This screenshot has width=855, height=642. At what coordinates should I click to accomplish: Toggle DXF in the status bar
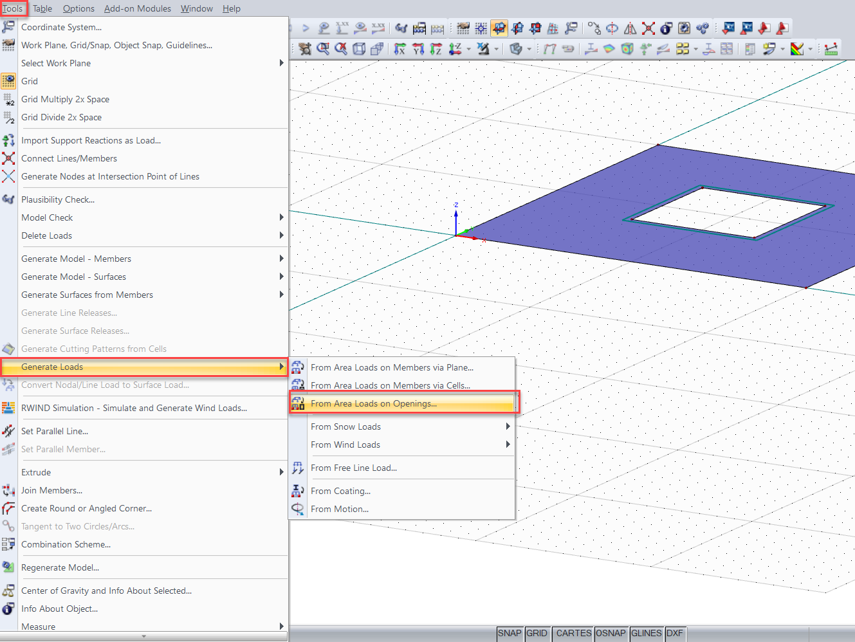tap(675, 634)
